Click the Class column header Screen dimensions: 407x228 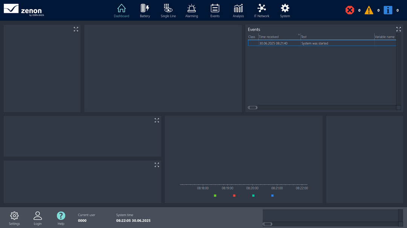[253, 37]
